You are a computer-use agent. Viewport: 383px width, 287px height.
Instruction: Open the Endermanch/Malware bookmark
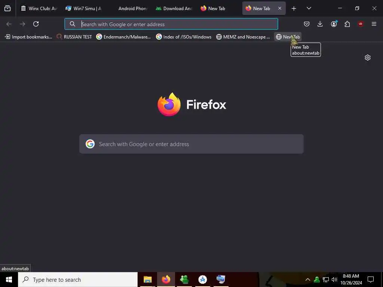(x=123, y=37)
